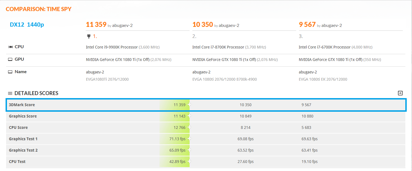412x171 pixels.
Task: Click the Intel Core i9-9900K Processor text
Action: click(112, 47)
